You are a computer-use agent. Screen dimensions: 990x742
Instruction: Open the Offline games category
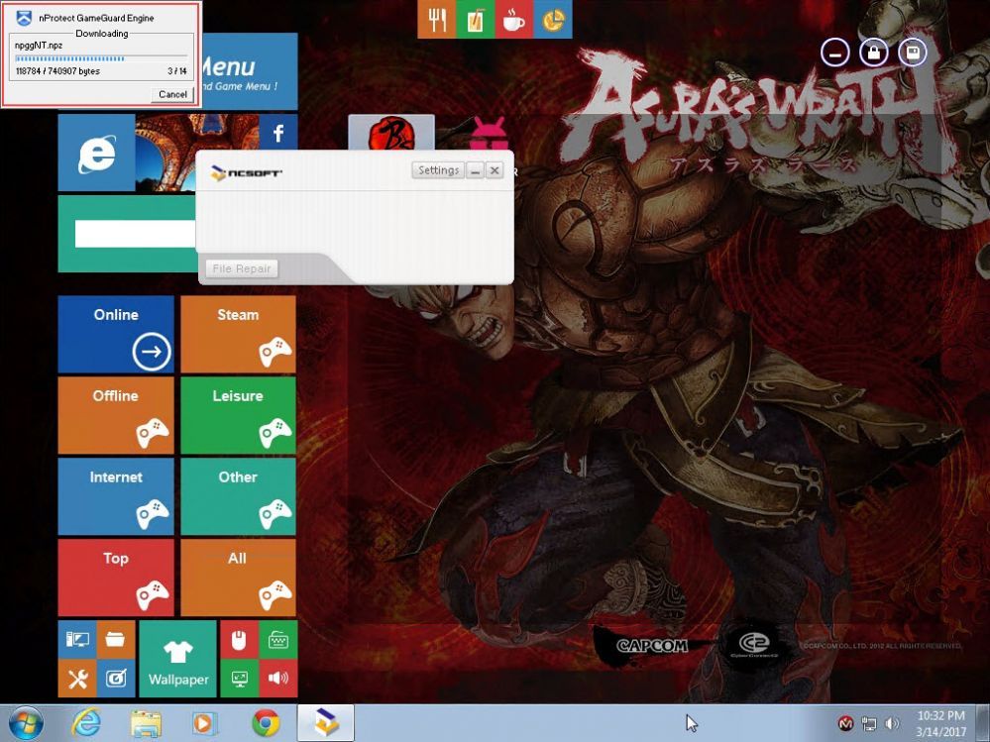click(x=116, y=415)
